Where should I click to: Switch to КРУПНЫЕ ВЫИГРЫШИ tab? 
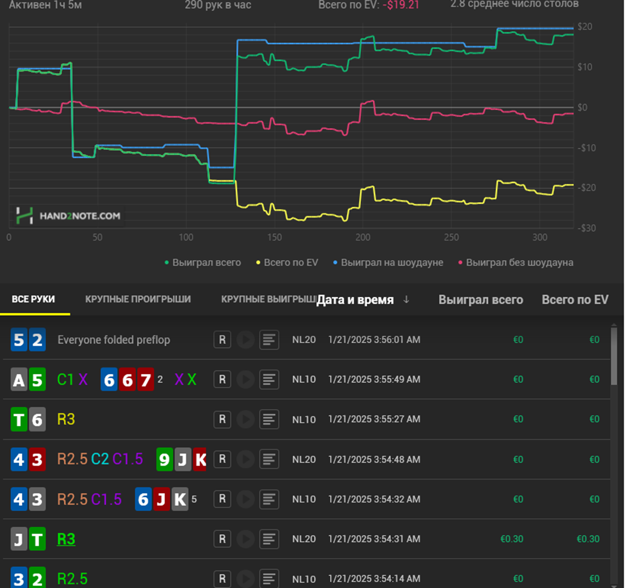[269, 299]
